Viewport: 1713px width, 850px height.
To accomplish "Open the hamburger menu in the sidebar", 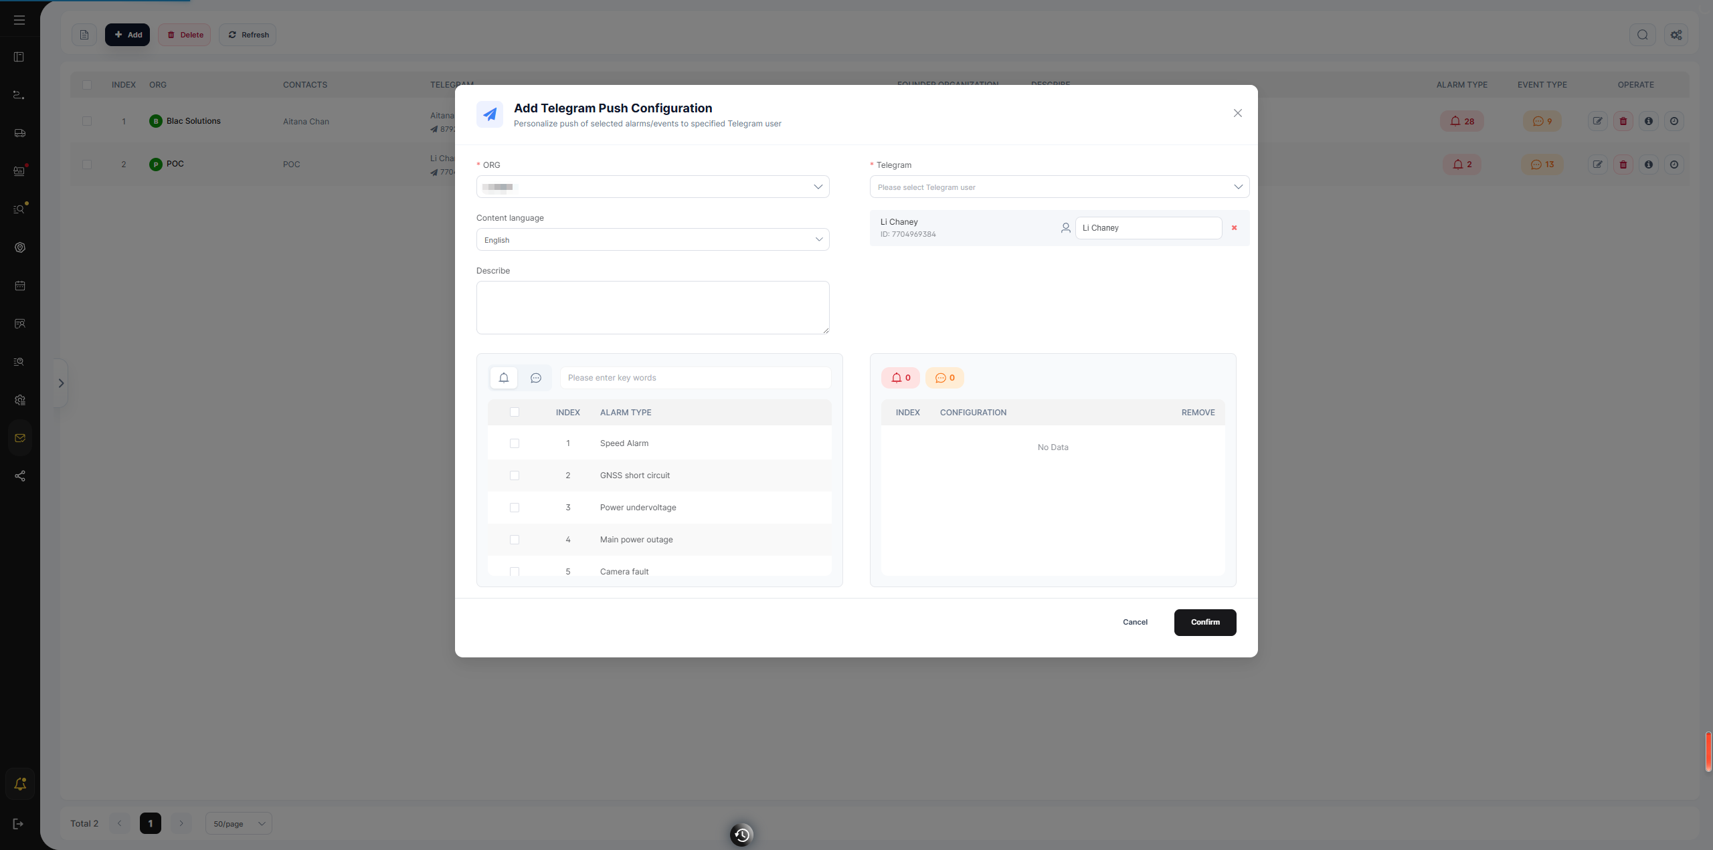I will [x=19, y=20].
